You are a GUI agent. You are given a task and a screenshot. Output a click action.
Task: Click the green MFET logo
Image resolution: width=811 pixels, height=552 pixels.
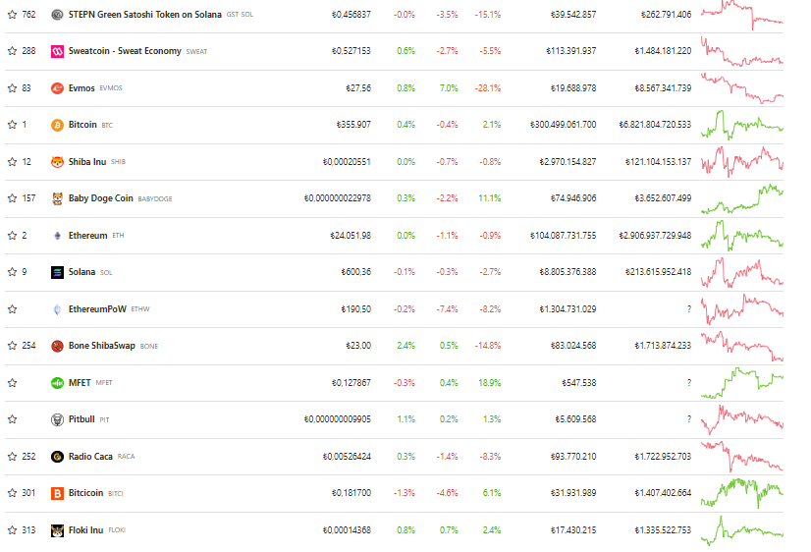[x=57, y=383]
